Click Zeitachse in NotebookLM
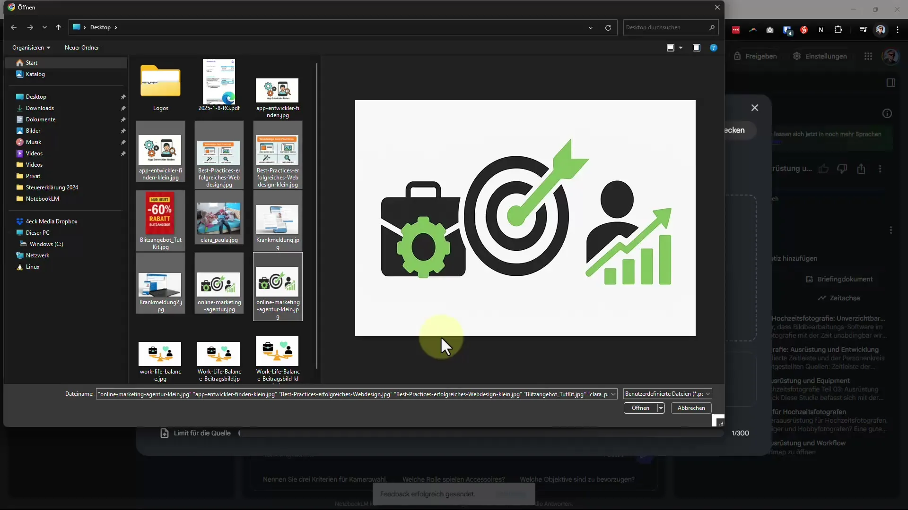 coord(839,298)
